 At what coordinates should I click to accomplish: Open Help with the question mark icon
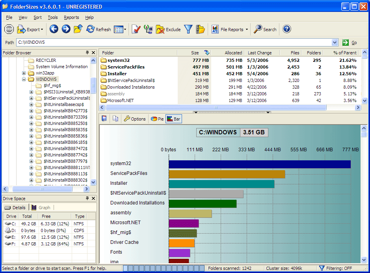287,29
